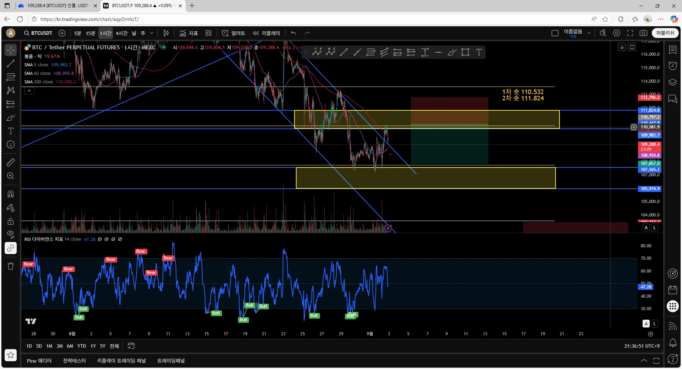
Task: Open the trend line tools in left toolbar
Action: click(x=11, y=64)
